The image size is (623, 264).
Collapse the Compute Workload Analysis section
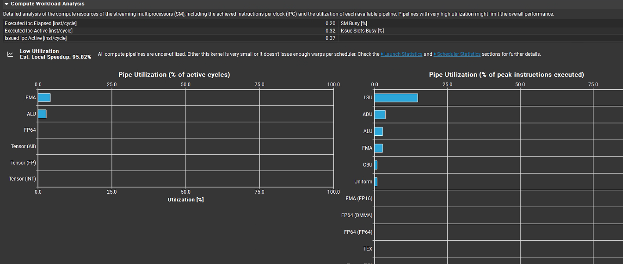[x=7, y=4]
